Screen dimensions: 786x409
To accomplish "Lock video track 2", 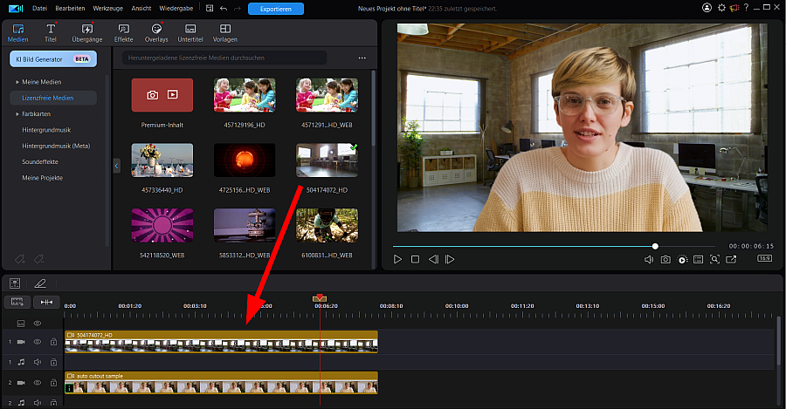I will [53, 383].
